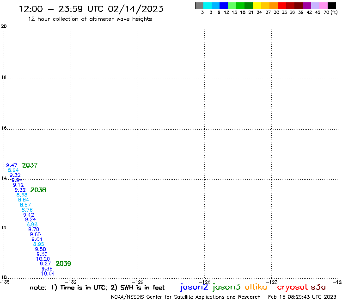The image size is (342, 301).
Task: Click the orange swatch in the color scale
Action: [274, 6]
